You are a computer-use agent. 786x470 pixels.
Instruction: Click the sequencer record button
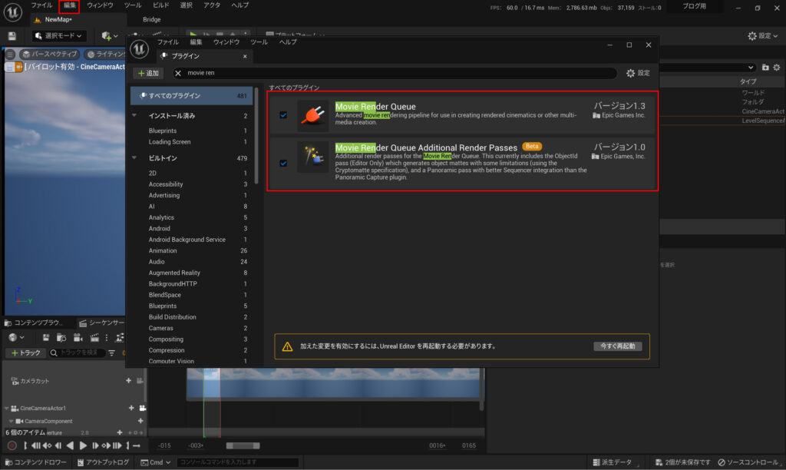click(12, 445)
